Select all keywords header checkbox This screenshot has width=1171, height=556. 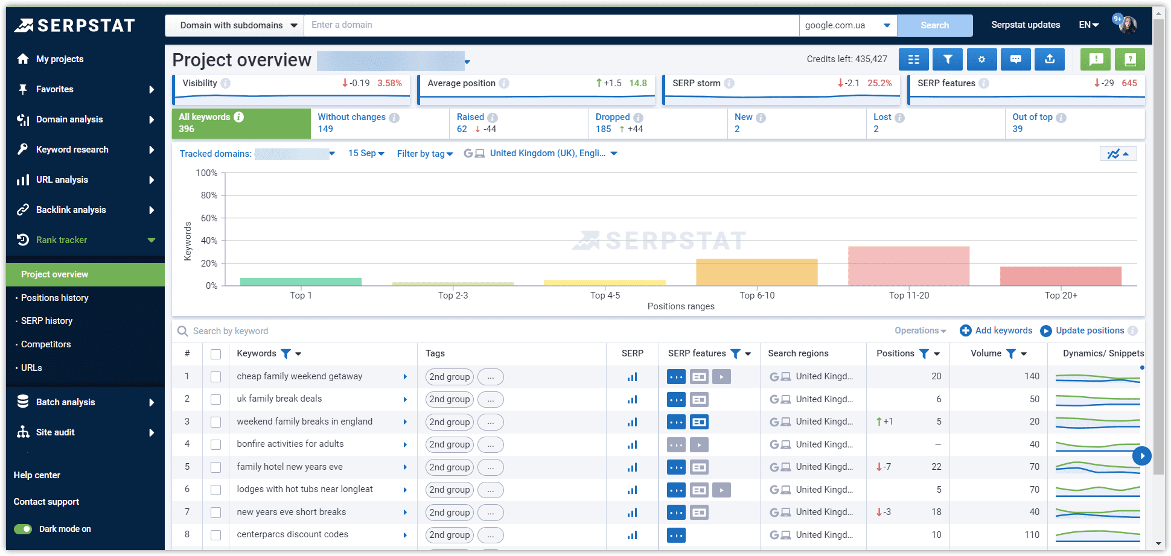215,354
